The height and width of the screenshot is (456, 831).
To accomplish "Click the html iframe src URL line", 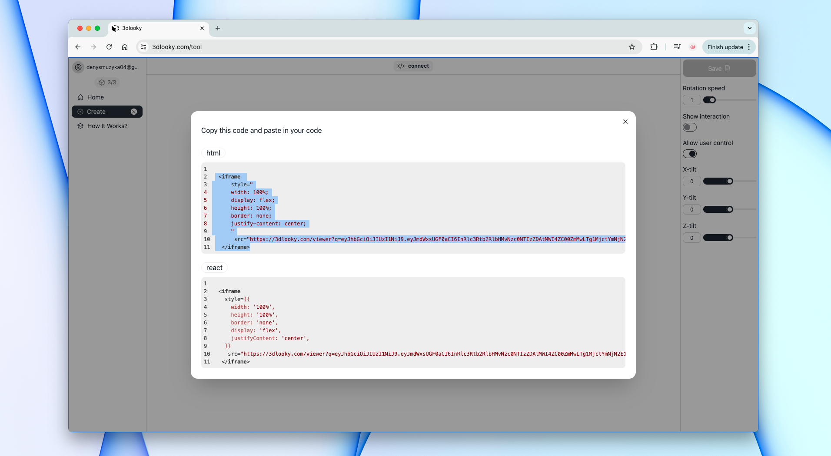I will pyautogui.click(x=429, y=239).
